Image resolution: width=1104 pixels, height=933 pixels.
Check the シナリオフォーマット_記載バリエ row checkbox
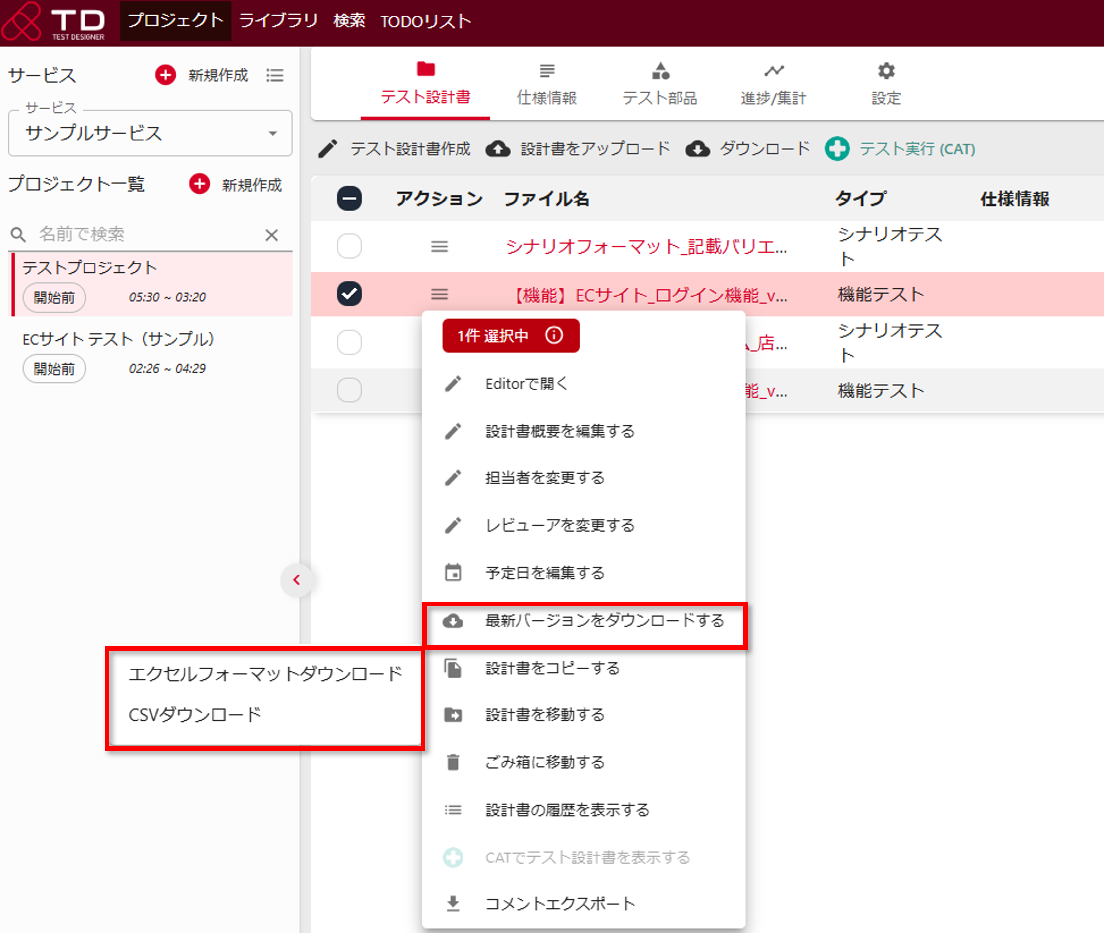coord(349,246)
